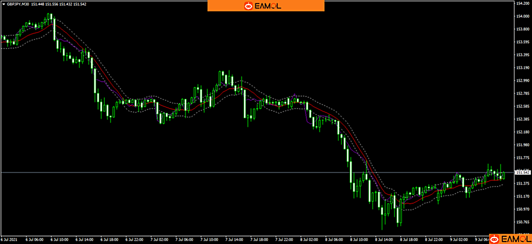Click the 151.170 level on price scale
This screenshot has width=532, height=244.
point(521,196)
